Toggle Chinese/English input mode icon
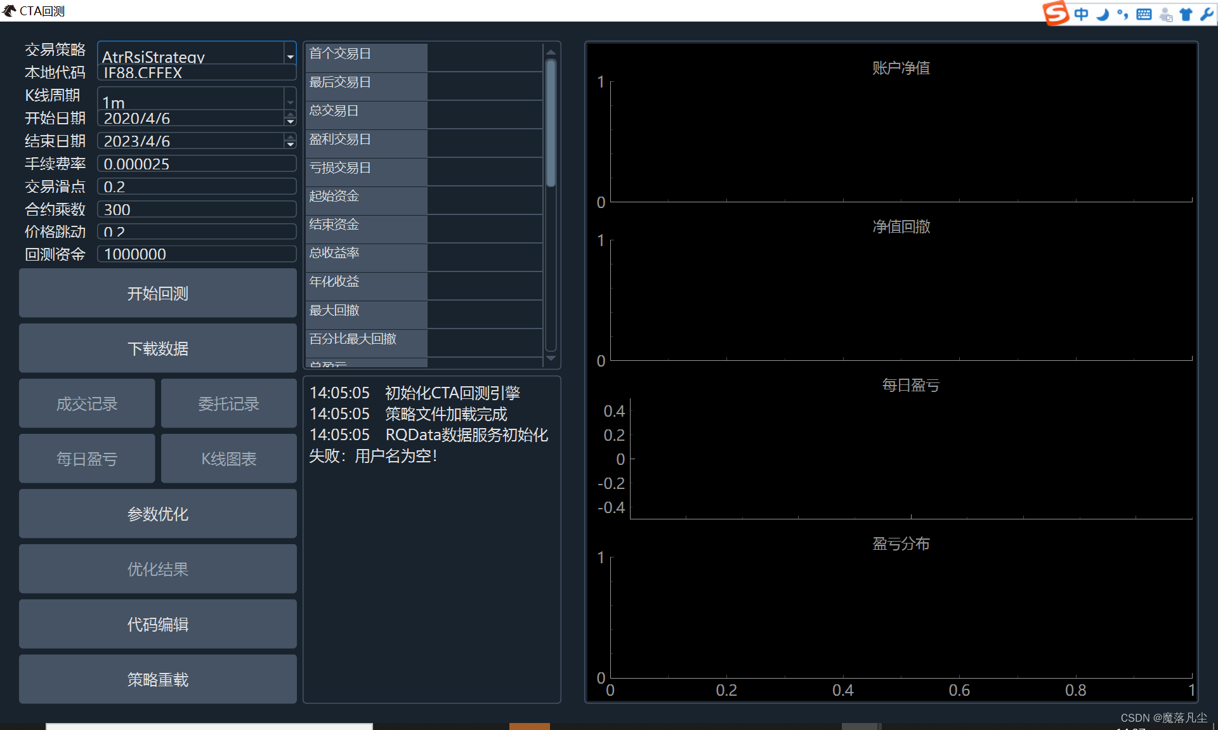Screen dimensions: 1218x730 click(x=1081, y=14)
